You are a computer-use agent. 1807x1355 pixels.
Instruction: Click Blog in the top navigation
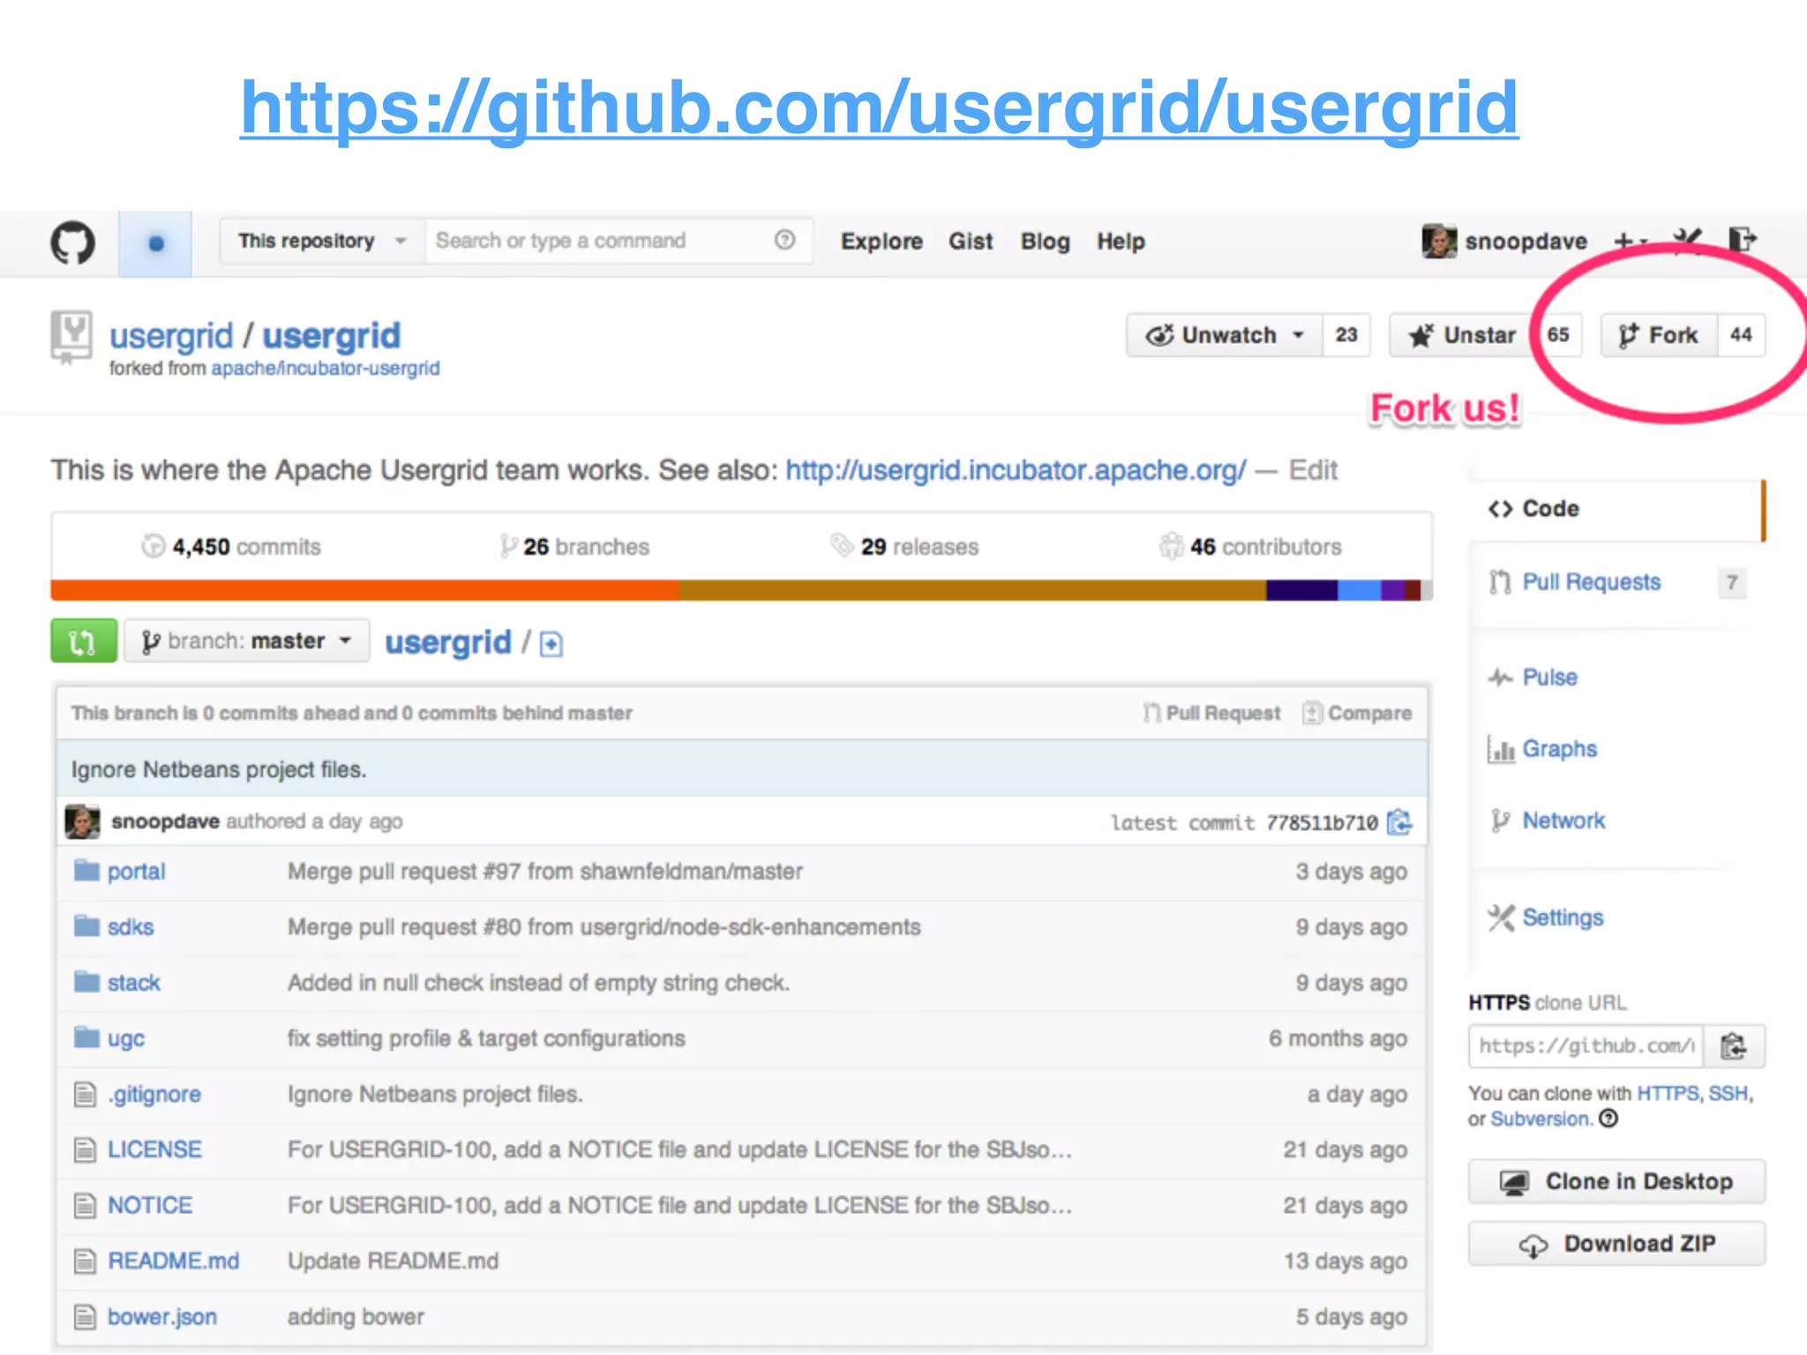(1045, 241)
